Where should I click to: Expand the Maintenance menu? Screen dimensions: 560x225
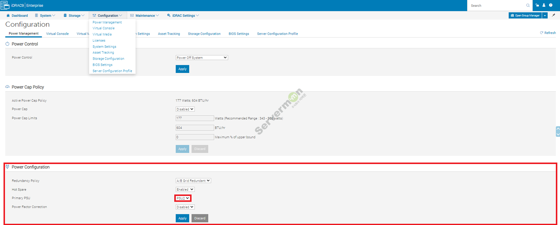click(x=145, y=15)
